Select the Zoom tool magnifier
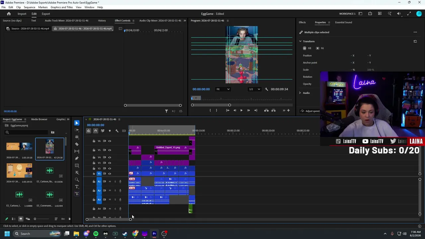Viewport: 425px width, 239px height. tap(77, 180)
